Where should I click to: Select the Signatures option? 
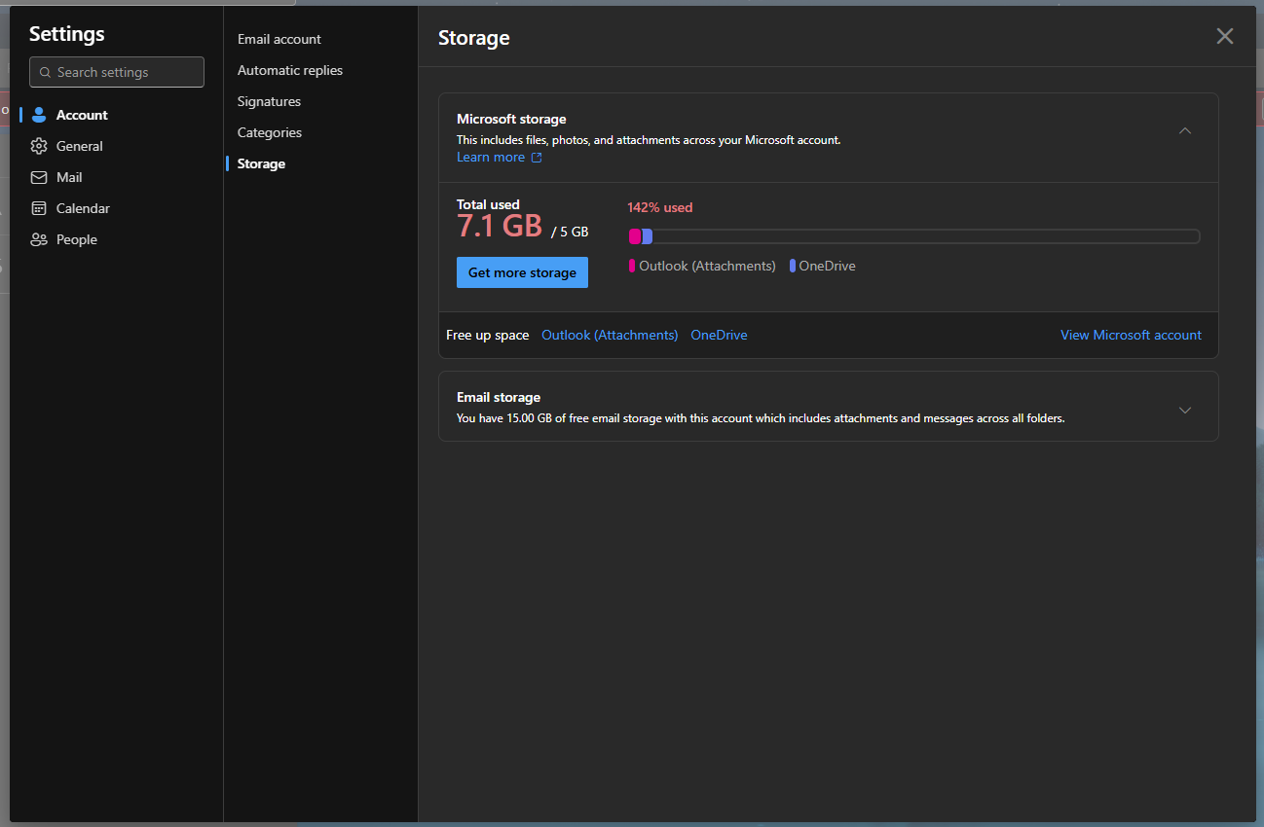(x=269, y=101)
